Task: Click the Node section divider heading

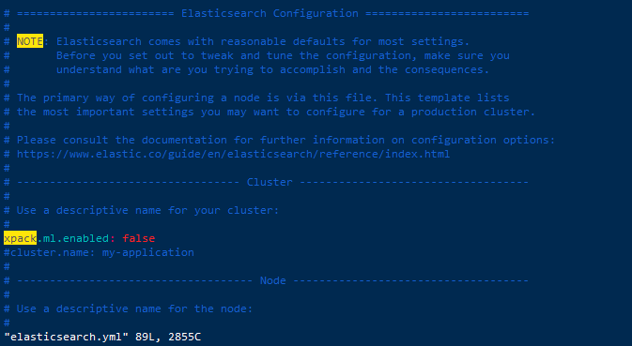Action: (273, 280)
